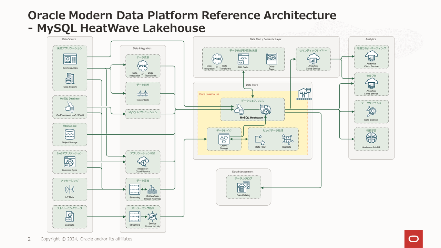Click the Heatwave AutoML brain icon

click(371, 138)
